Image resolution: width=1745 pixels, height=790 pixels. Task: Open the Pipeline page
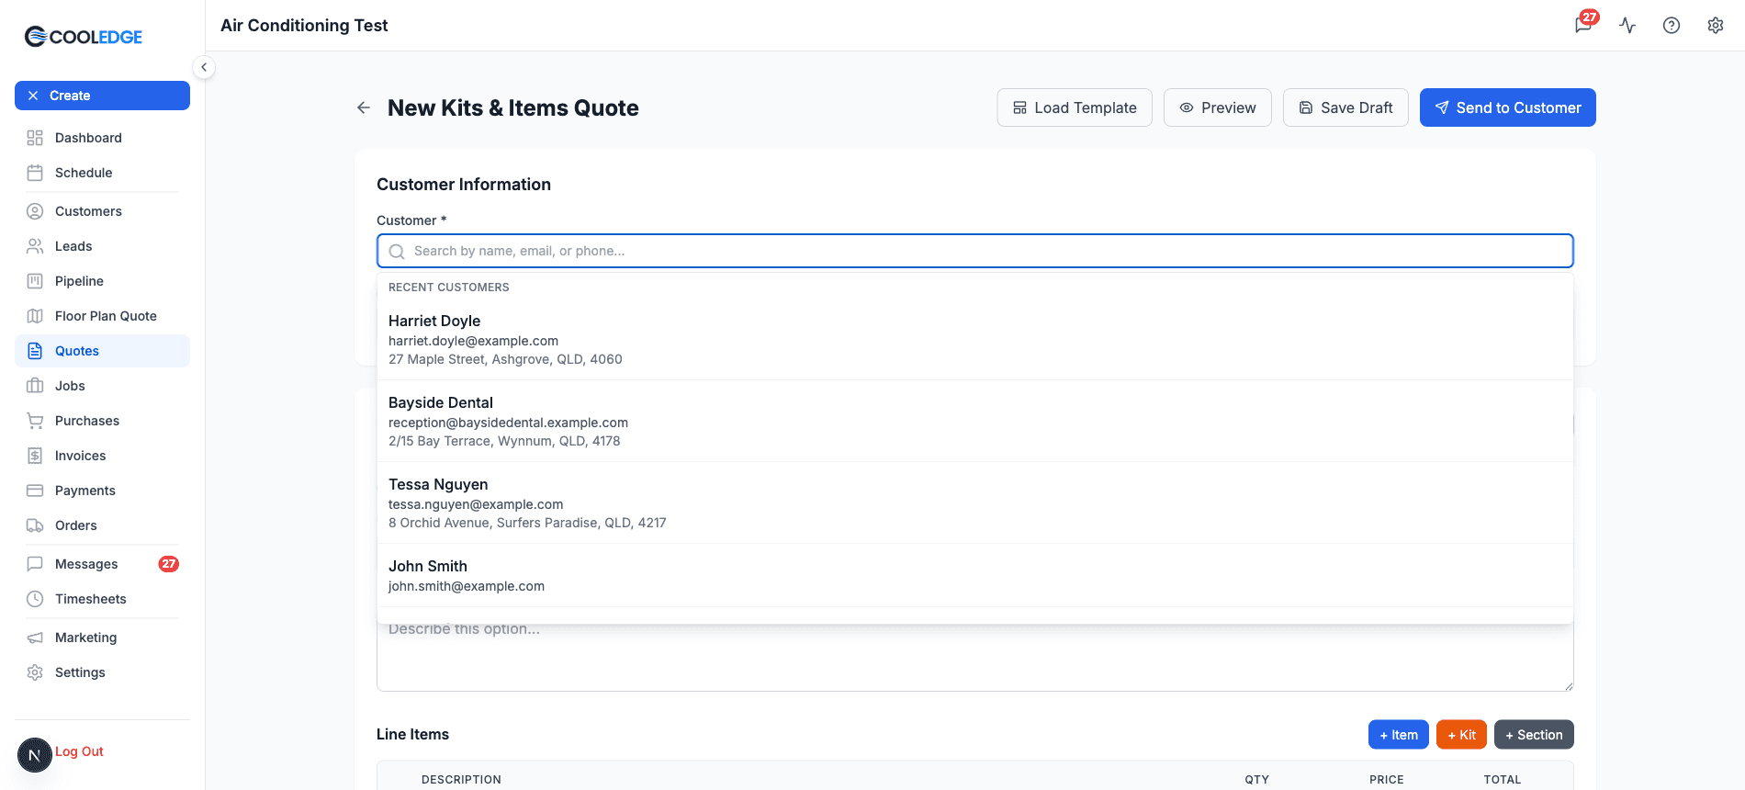coord(102,281)
